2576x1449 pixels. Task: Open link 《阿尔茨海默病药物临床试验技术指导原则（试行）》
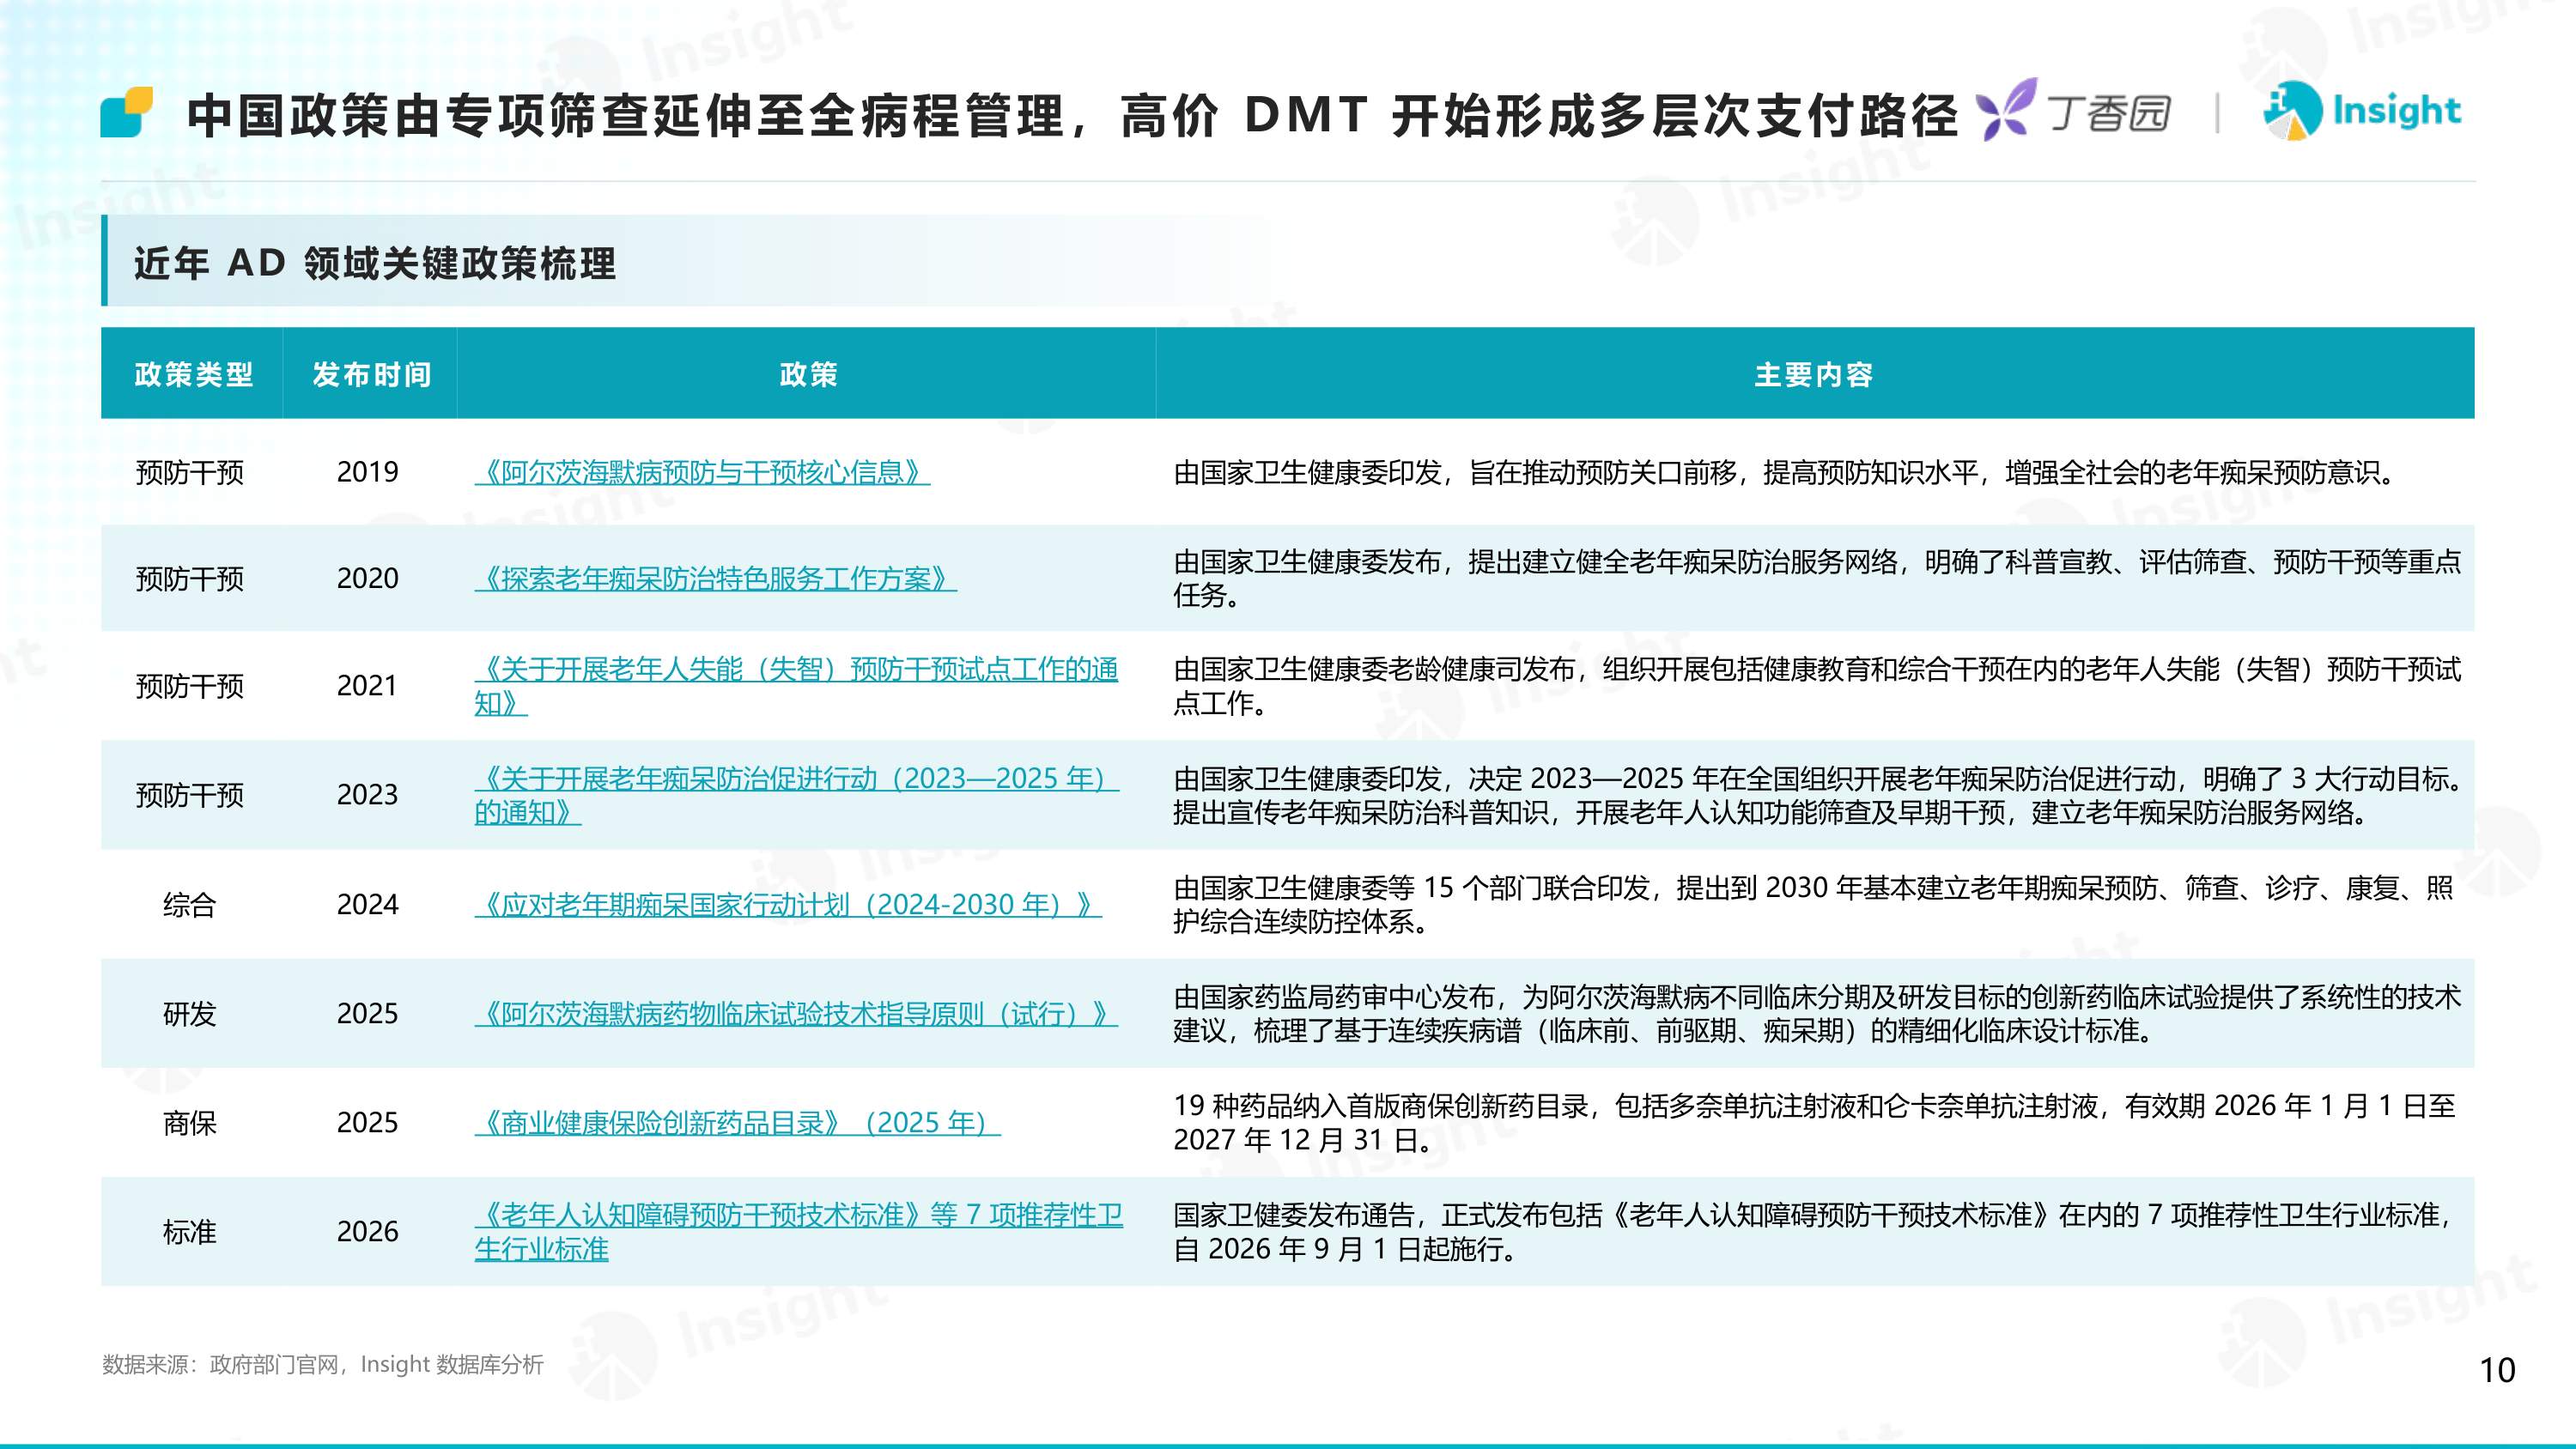[796, 1014]
